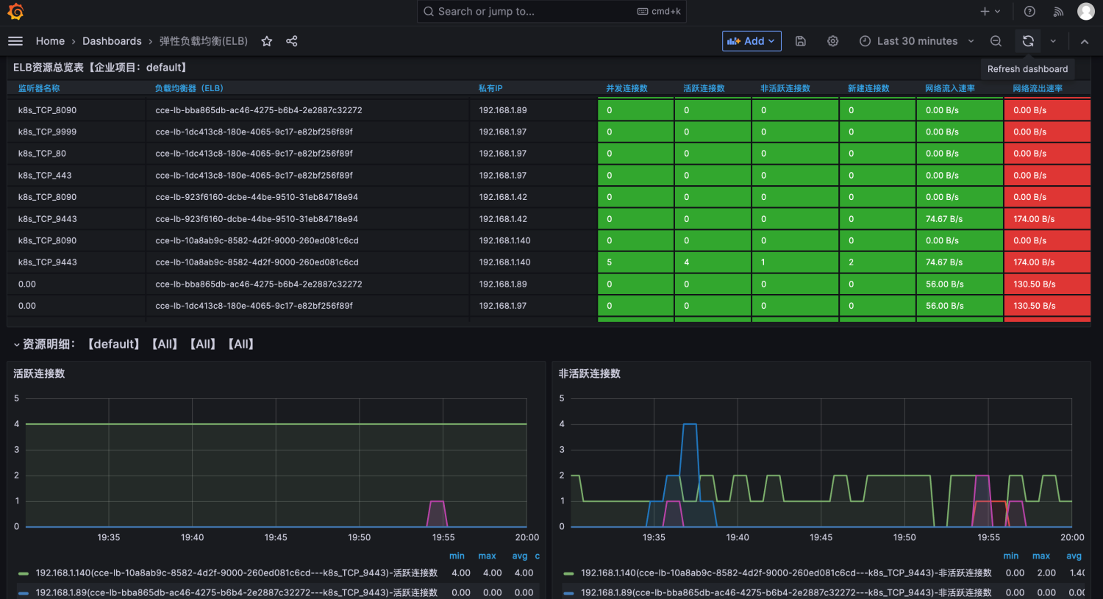The width and height of the screenshot is (1103, 599).
Task: Expand the Add panel dropdown
Action: coord(751,41)
